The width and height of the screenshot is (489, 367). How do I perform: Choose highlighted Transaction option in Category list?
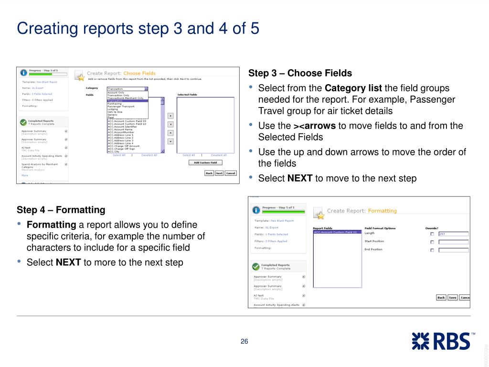(128, 101)
